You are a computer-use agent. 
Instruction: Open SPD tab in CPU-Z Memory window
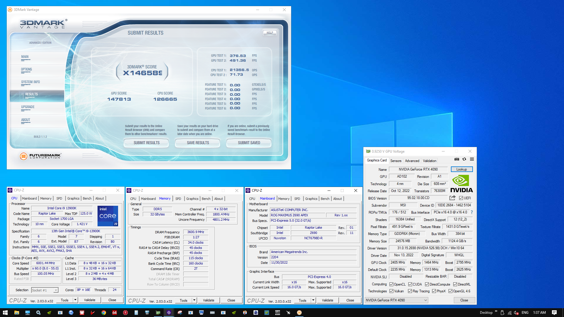click(178, 199)
